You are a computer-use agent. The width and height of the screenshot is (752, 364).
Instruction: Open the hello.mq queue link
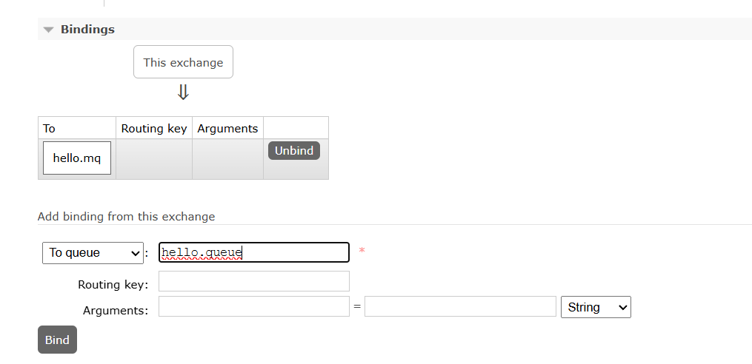77,158
